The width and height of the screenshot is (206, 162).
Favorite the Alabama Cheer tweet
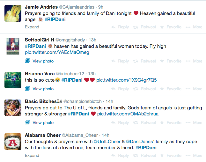(x=171, y=156)
